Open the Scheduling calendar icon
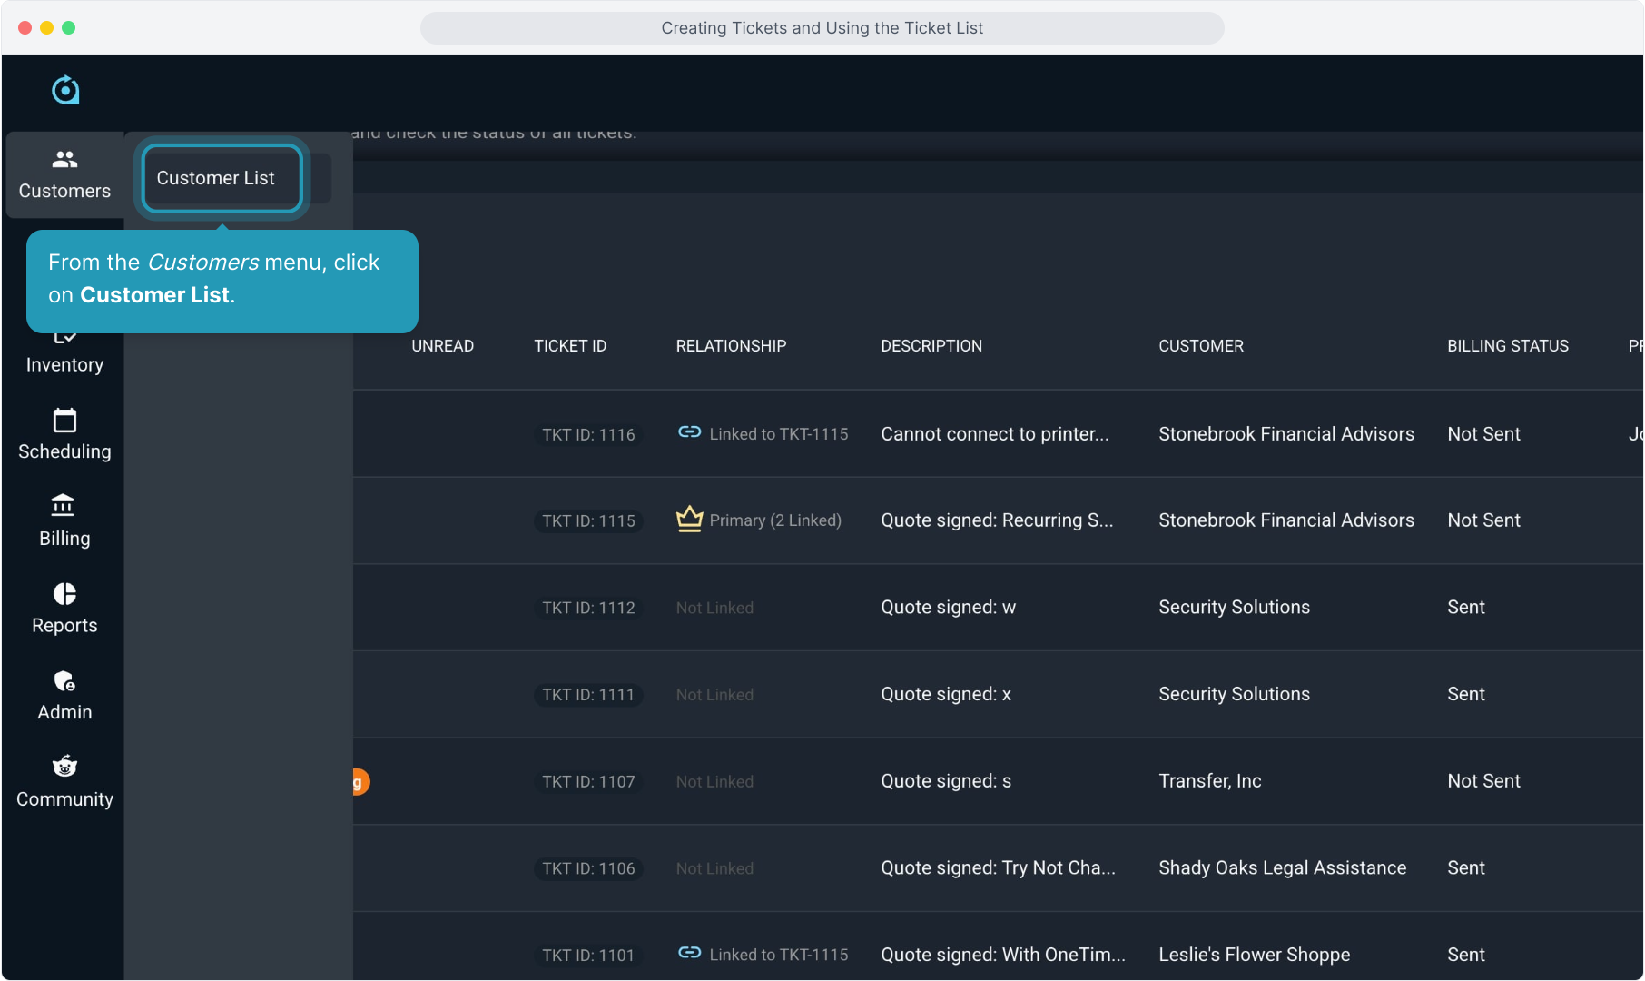The width and height of the screenshot is (1645, 981). point(64,421)
